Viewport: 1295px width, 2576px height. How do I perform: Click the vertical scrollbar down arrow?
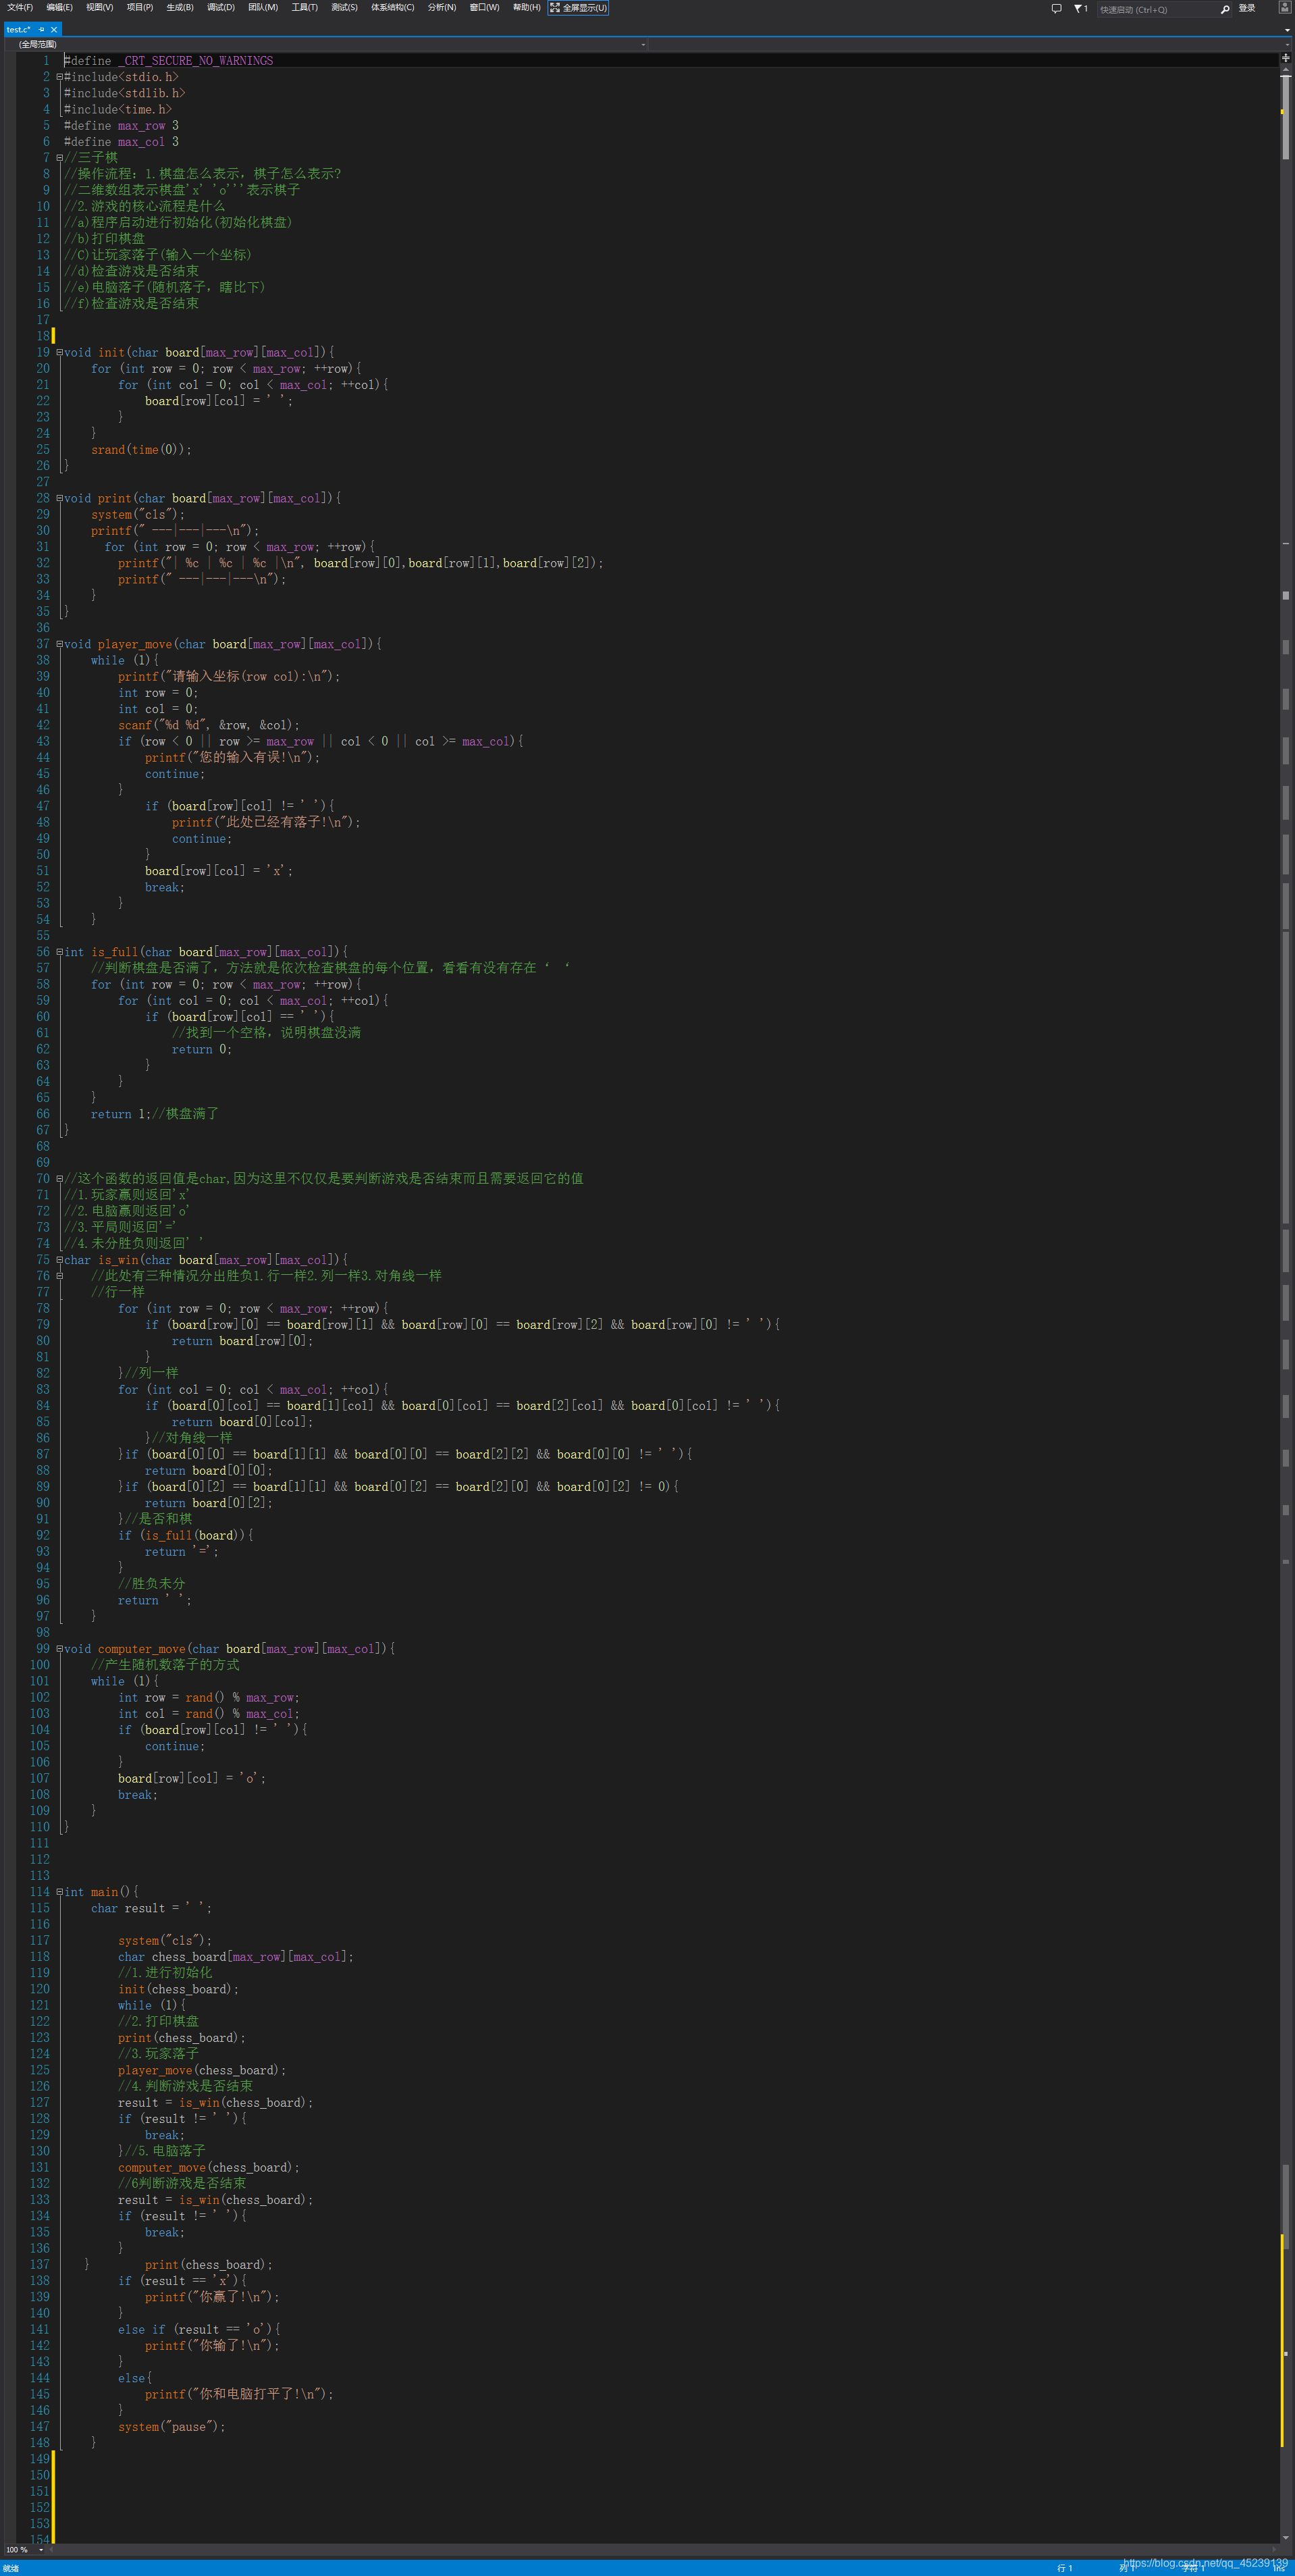point(1286,2538)
